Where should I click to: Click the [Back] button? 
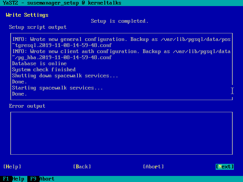click(82, 167)
